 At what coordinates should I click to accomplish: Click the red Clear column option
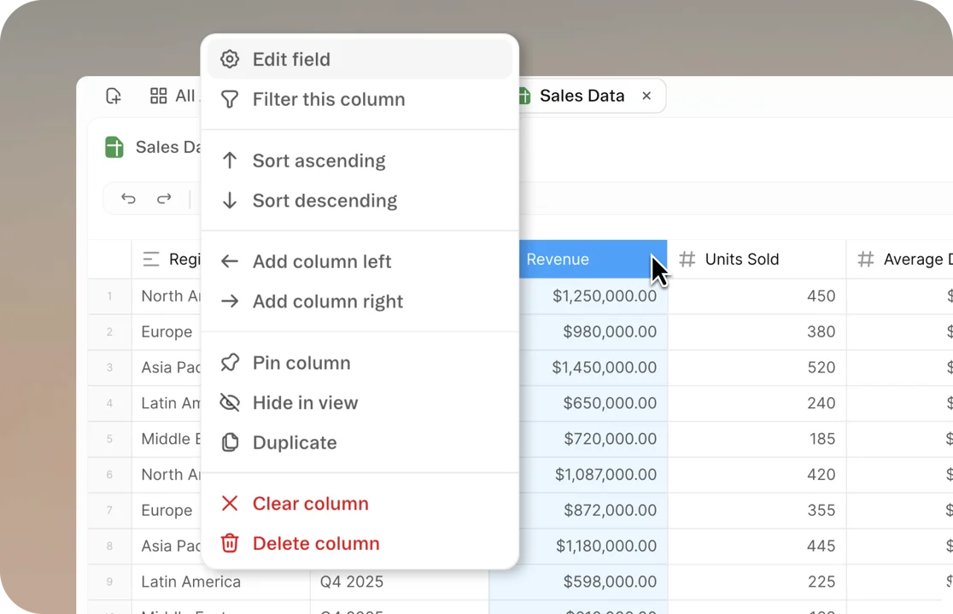pyautogui.click(x=310, y=504)
